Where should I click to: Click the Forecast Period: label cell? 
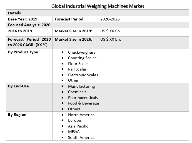[70, 19]
